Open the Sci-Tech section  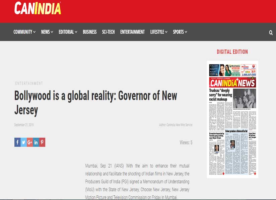coord(109,32)
